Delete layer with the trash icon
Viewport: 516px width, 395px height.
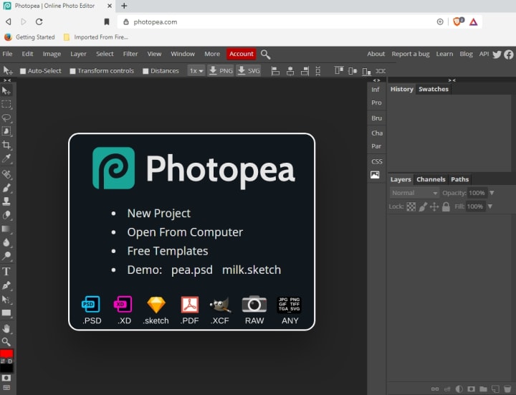[x=507, y=389]
